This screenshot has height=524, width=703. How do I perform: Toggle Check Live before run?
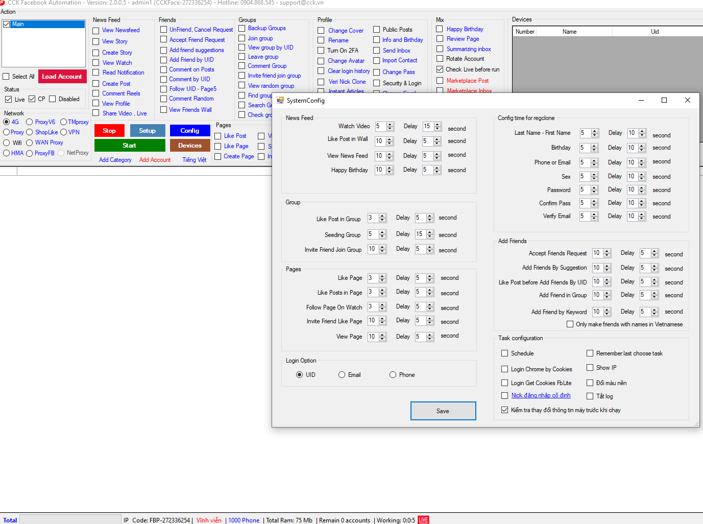tap(440, 69)
